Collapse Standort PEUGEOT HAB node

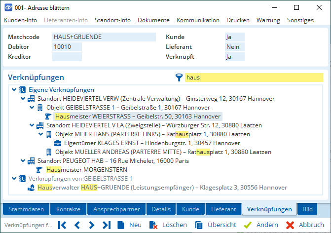(x=23, y=161)
